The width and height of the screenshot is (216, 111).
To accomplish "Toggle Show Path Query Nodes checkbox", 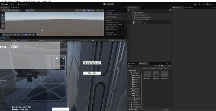I will [x=125, y=24].
